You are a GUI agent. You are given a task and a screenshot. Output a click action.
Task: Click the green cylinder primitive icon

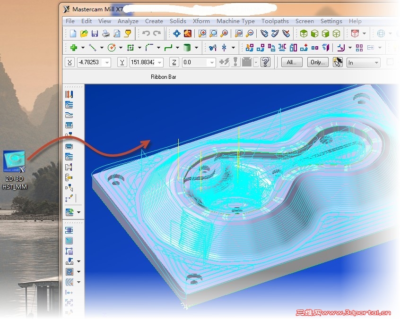pos(187,48)
